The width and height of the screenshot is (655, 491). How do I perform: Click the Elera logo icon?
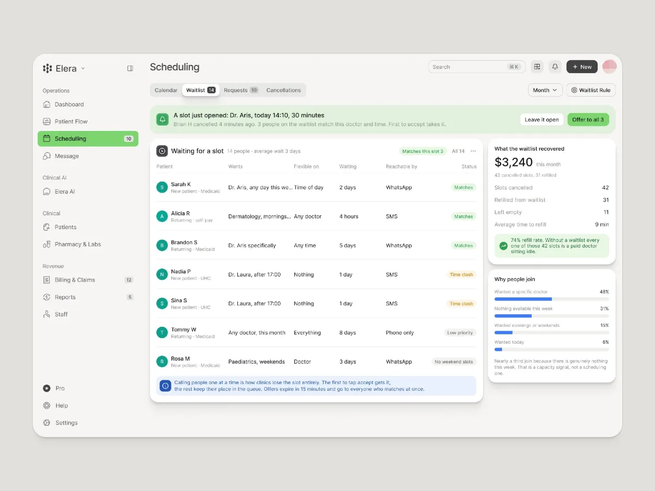tap(47, 68)
